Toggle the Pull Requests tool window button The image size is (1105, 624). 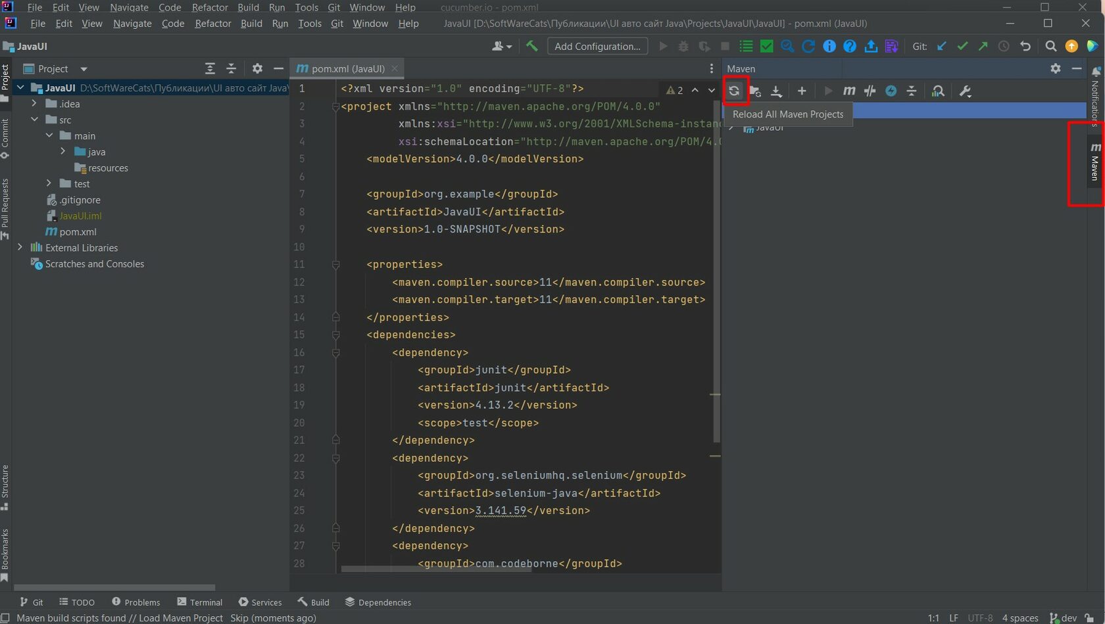coord(5,209)
